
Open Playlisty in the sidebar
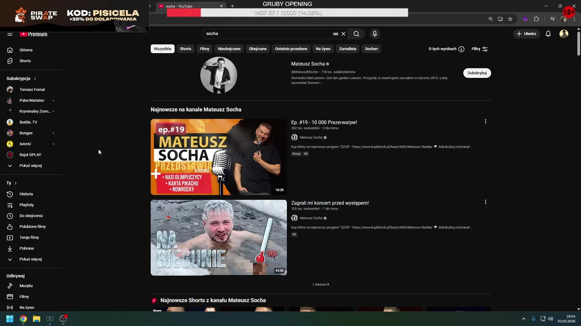(x=26, y=205)
